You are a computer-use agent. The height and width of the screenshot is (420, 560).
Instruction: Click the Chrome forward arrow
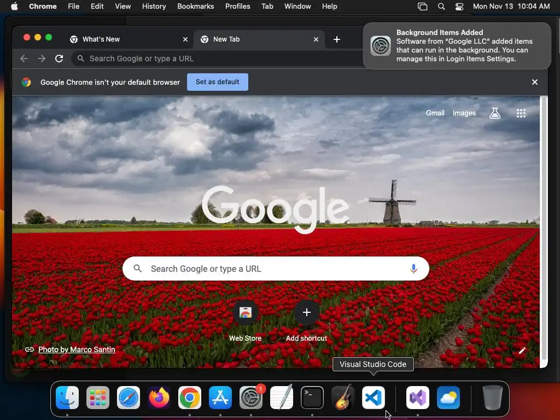[x=42, y=59]
